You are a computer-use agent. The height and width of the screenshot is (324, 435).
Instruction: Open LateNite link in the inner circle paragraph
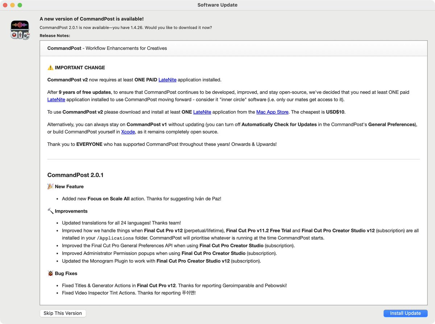tap(56, 99)
